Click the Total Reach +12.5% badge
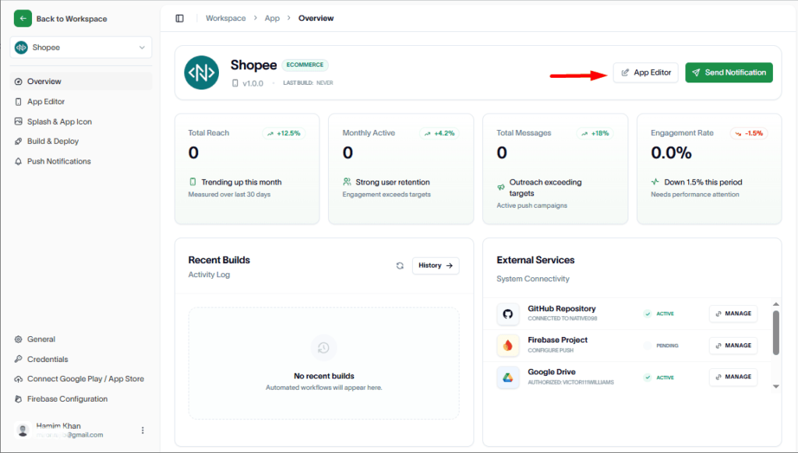This screenshot has width=798, height=453. tap(284, 133)
